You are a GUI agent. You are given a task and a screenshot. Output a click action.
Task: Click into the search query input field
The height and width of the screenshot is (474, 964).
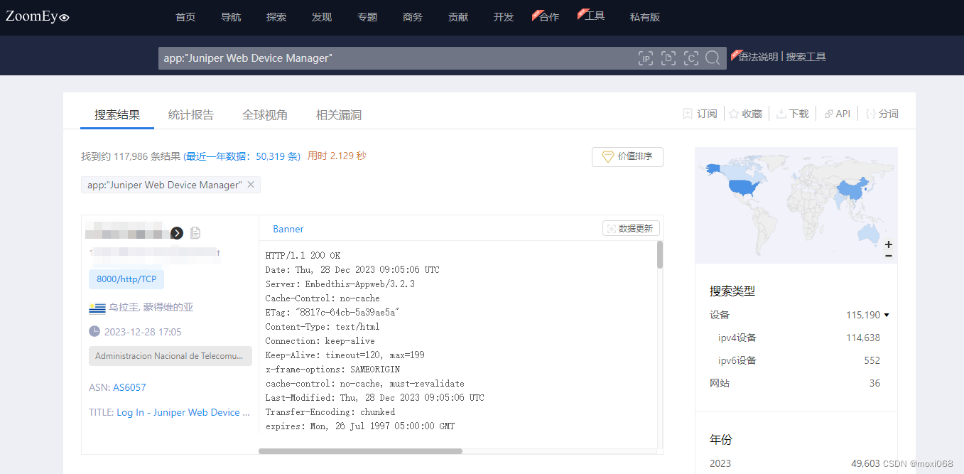click(396, 58)
